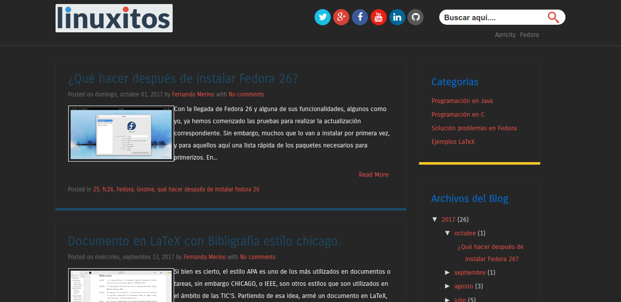Expand the septiembre archive triangle
The height and width of the screenshot is (302, 621).
click(447, 272)
